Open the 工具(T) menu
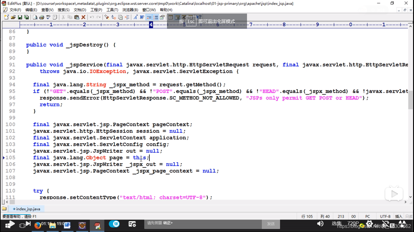The height and width of the screenshot is (232, 414). point(112,10)
